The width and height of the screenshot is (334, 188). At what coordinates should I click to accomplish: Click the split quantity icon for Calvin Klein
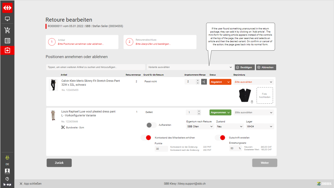[x=204, y=82]
